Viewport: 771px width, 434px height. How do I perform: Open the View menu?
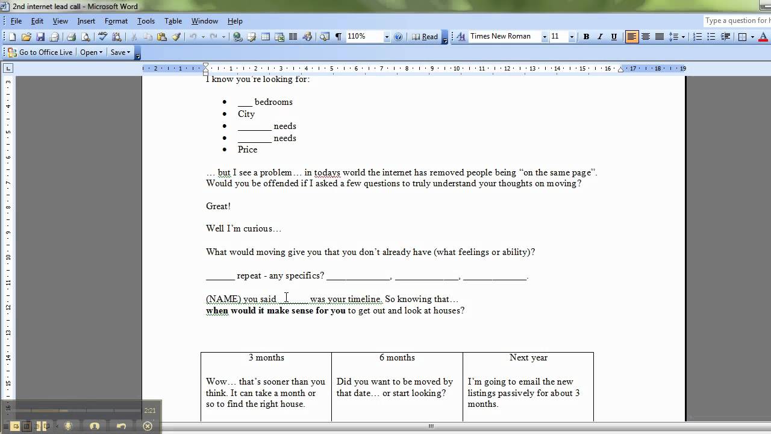[60, 21]
